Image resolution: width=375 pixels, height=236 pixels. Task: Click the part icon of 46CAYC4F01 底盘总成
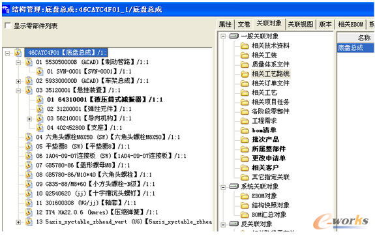(18, 53)
